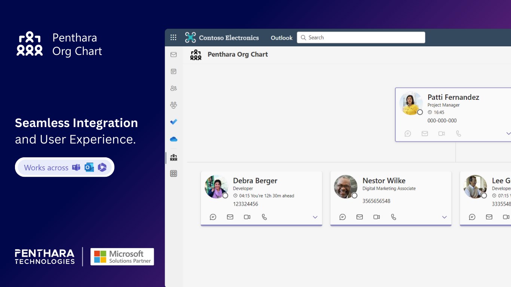This screenshot has height=287, width=511.
Task: Start chat with Debra Berger
Action: 213,217
